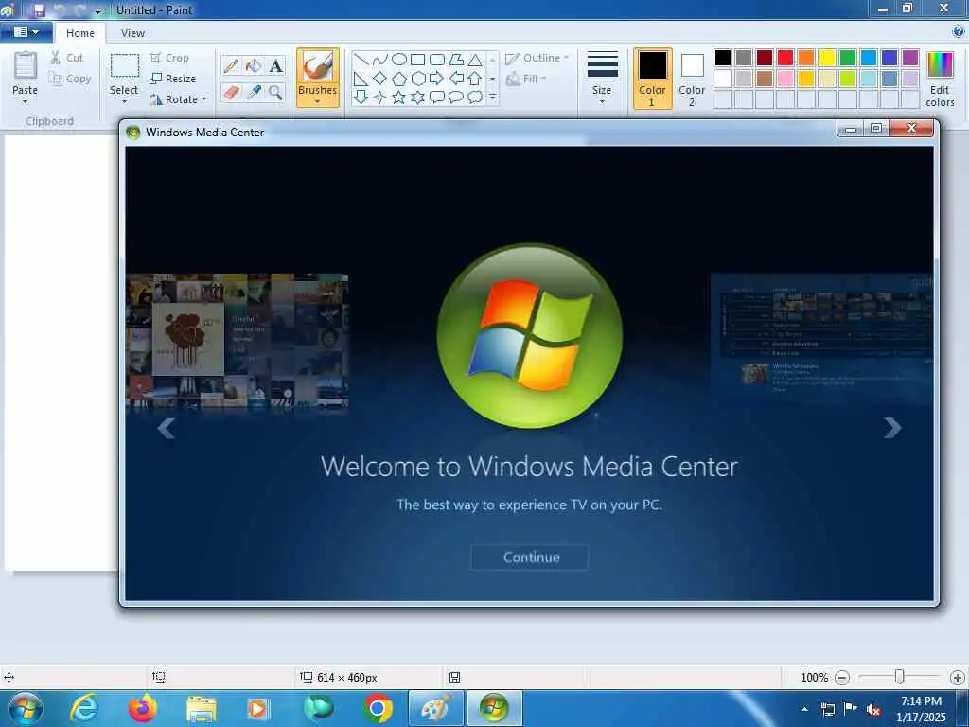Choose the Pentagon shape
Image resolution: width=969 pixels, height=727 pixels.
(399, 79)
